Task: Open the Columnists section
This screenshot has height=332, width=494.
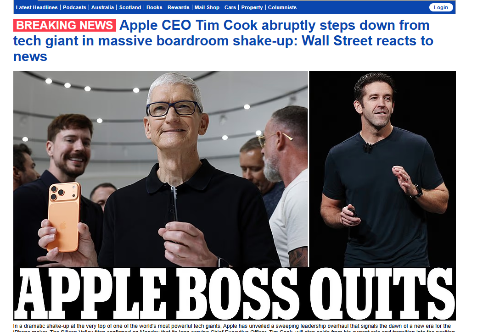Action: tap(282, 7)
